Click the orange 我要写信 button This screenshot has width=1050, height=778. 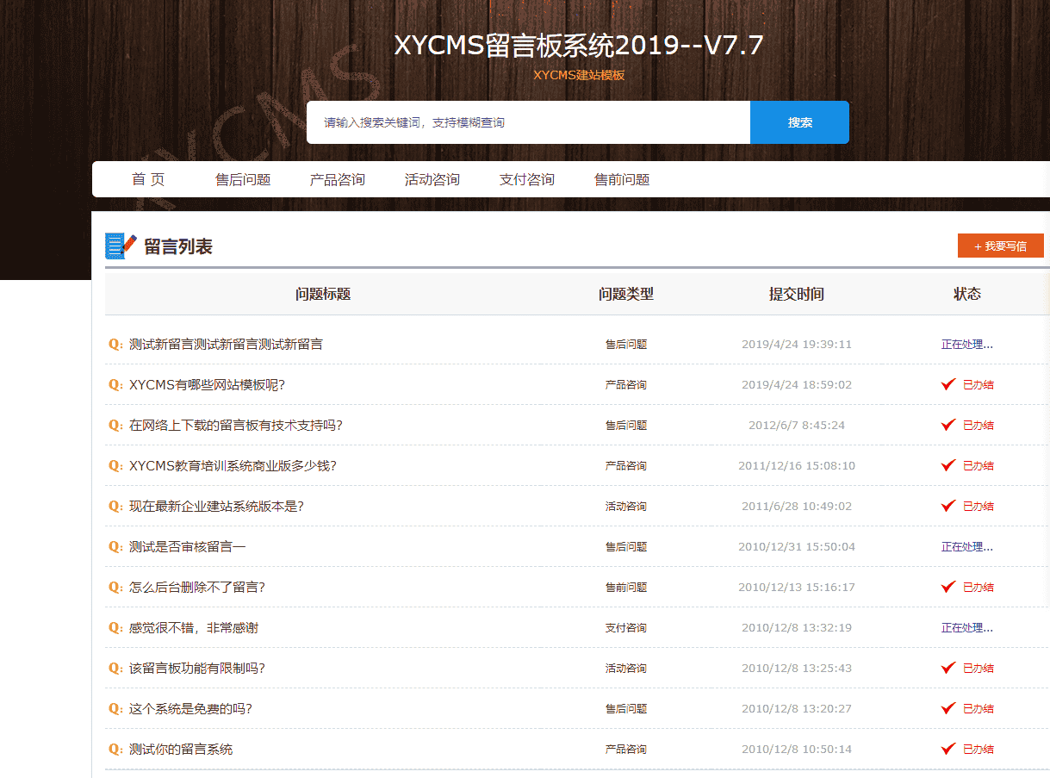click(x=1001, y=246)
